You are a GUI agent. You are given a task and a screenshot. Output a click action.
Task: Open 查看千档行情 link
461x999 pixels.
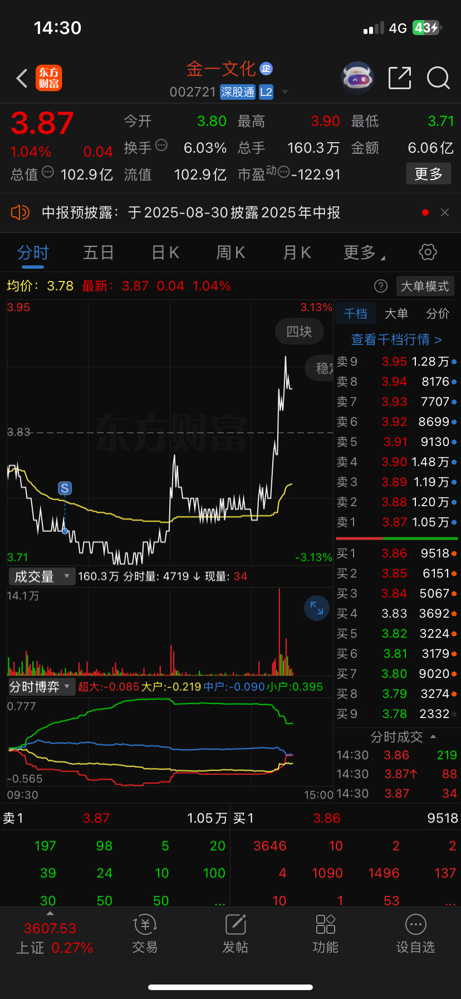[396, 340]
